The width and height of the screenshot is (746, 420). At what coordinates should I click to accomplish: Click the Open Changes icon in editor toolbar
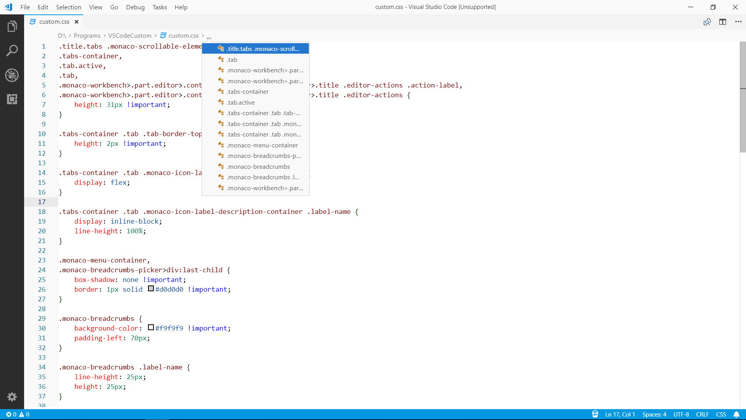pos(707,22)
